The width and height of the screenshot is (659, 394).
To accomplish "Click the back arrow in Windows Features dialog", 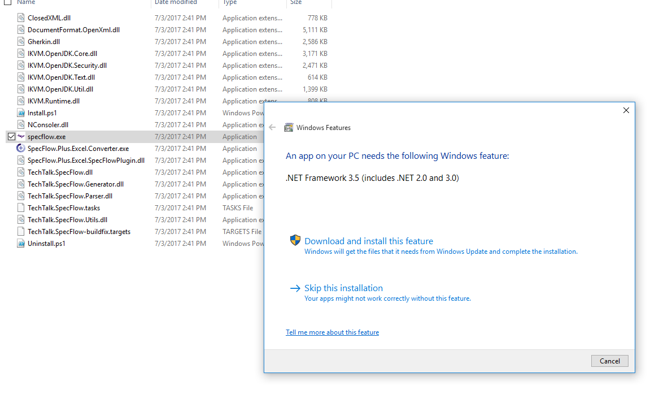I will tap(272, 127).
